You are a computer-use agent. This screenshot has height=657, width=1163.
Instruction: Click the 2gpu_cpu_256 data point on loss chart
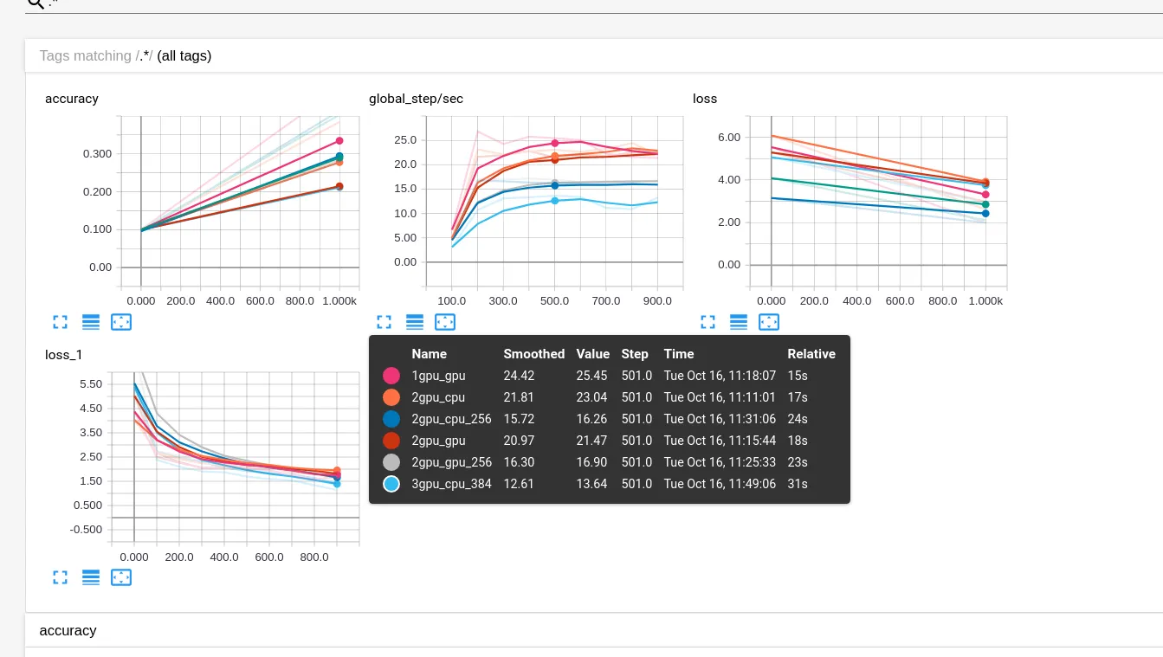985,213
